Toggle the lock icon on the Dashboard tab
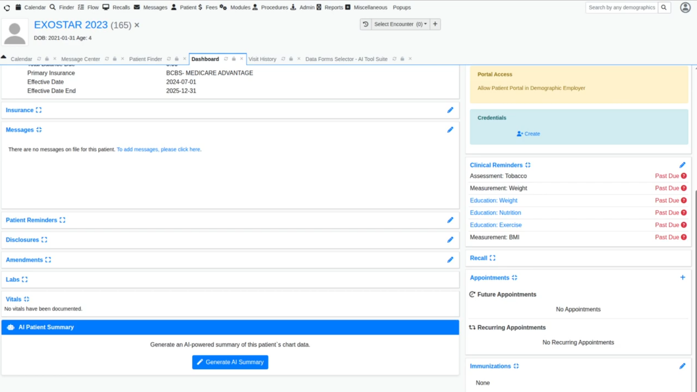Image resolution: width=697 pixels, height=392 pixels. point(234,59)
